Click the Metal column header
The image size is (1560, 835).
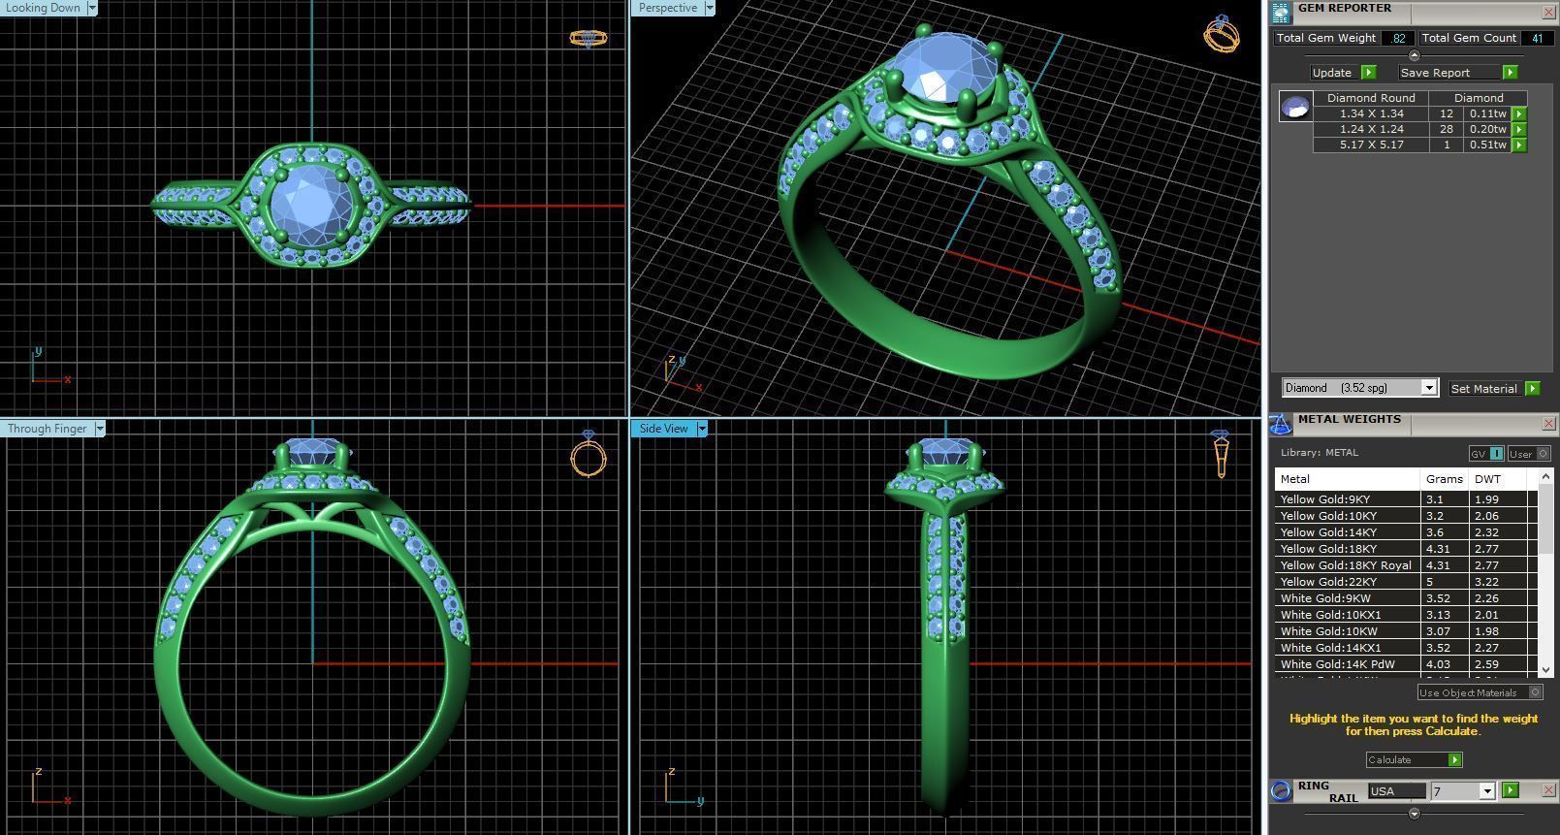(1348, 479)
